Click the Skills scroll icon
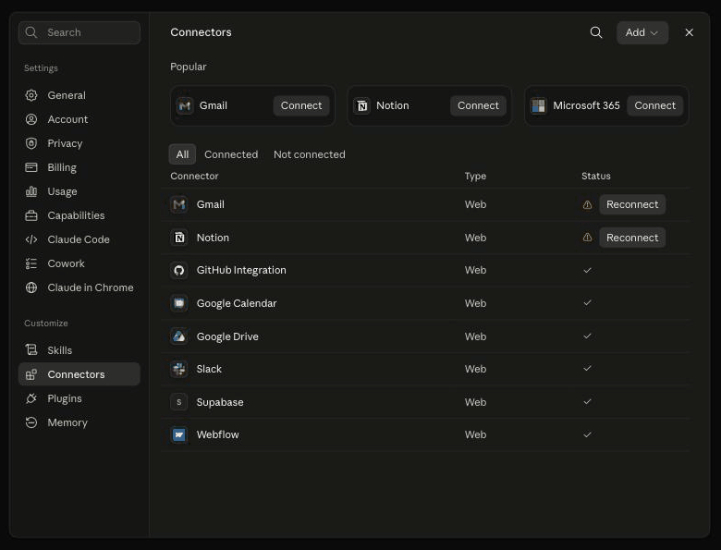Image resolution: width=721 pixels, height=550 pixels. (x=31, y=350)
